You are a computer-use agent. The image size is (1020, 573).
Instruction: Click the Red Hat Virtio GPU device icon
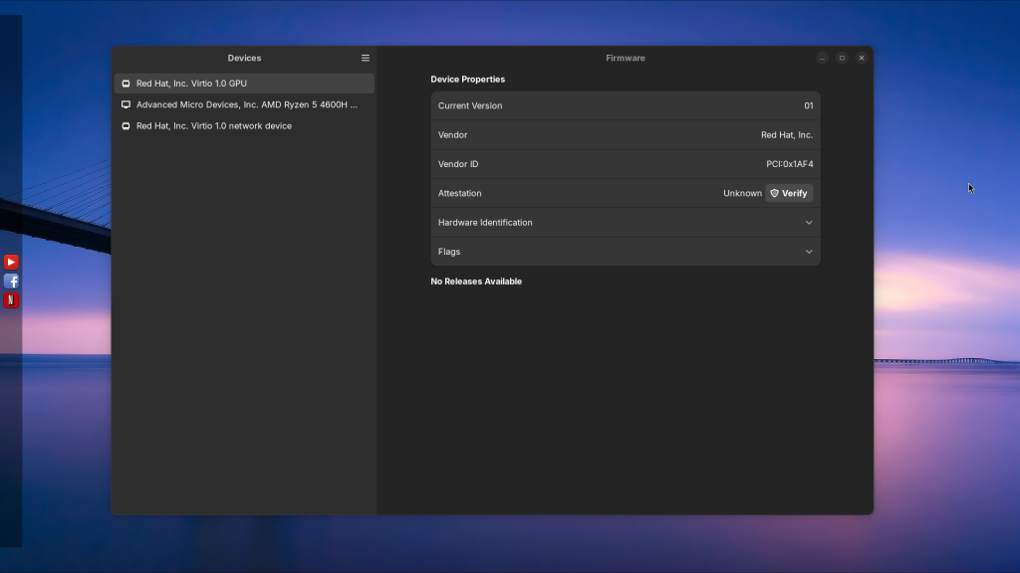coord(126,84)
